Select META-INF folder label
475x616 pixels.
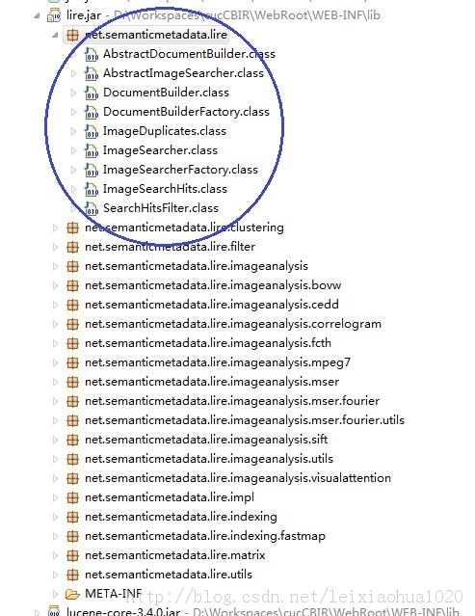(114, 593)
